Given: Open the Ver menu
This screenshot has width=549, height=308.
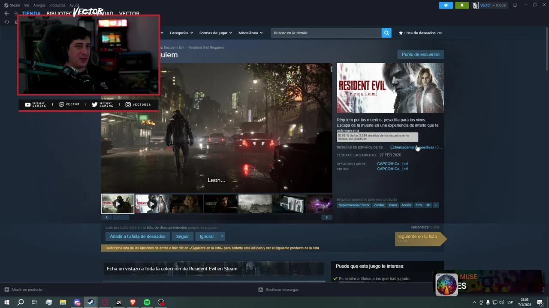Looking at the screenshot, I should [x=27, y=6].
